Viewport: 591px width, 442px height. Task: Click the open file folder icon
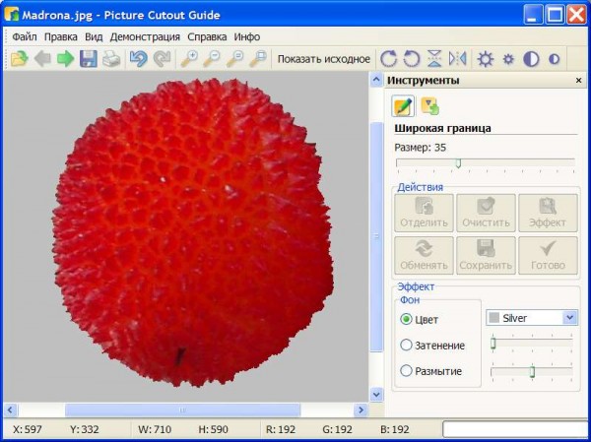pos(19,59)
